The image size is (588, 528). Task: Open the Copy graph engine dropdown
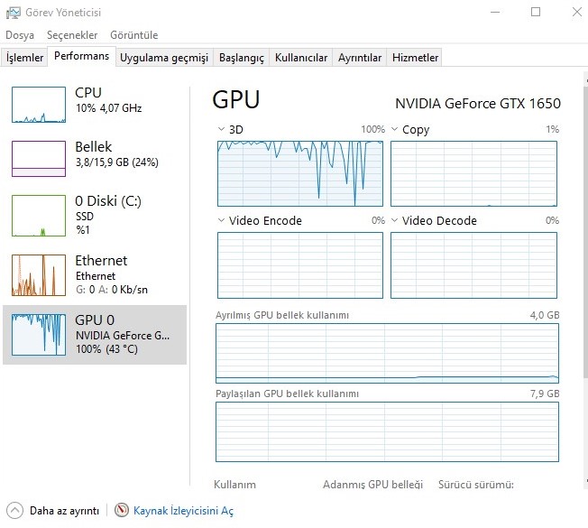(x=395, y=129)
